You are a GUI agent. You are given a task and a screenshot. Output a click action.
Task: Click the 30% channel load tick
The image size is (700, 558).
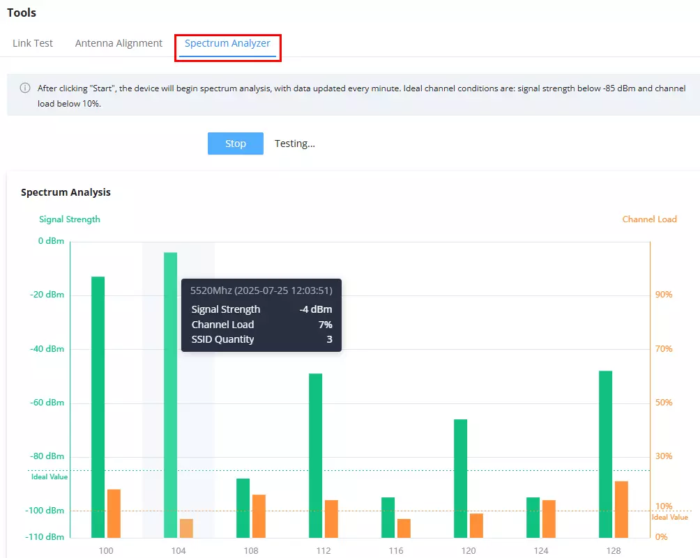tap(664, 456)
